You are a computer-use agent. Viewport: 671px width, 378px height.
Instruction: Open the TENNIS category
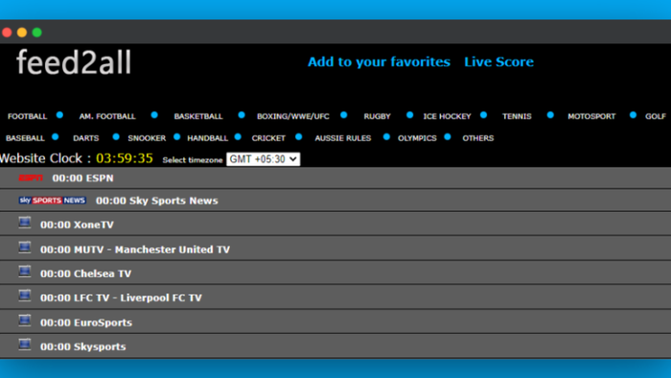click(517, 116)
